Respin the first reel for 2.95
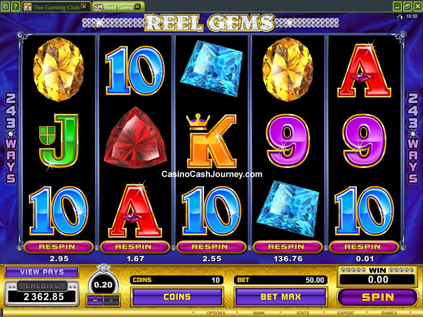This screenshot has height=317, width=423. (x=58, y=247)
